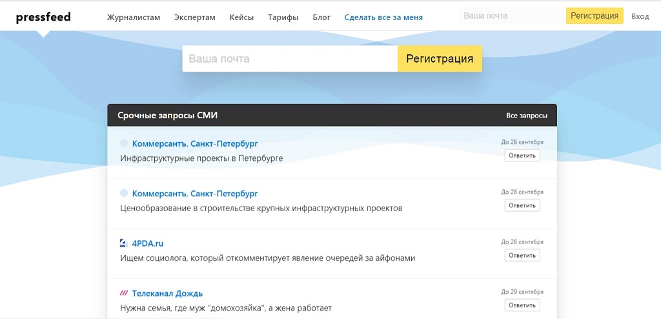
Task: Open the Журналистам menu item
Action: [x=133, y=17]
